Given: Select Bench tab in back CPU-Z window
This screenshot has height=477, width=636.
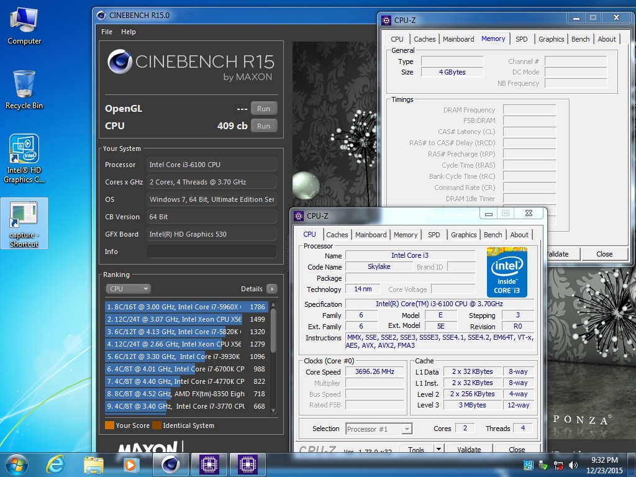Looking at the screenshot, I should pyautogui.click(x=581, y=39).
